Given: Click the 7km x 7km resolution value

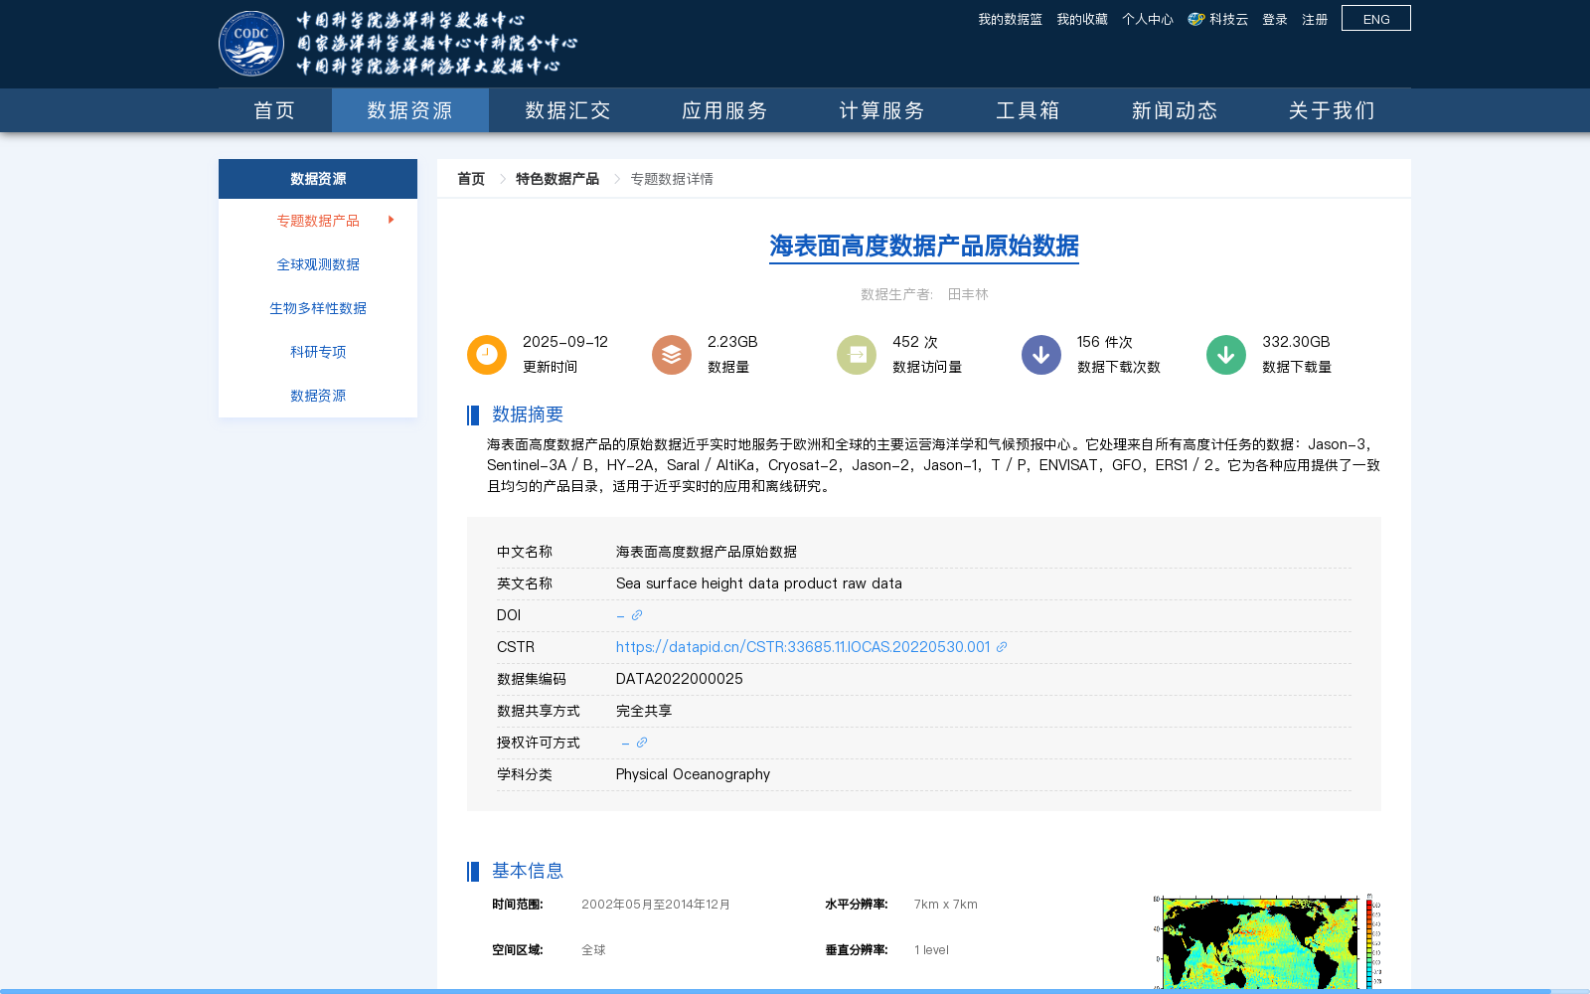Looking at the screenshot, I should click(x=946, y=905).
